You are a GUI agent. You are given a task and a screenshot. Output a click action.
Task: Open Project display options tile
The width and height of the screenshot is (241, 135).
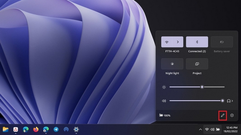click(197, 64)
